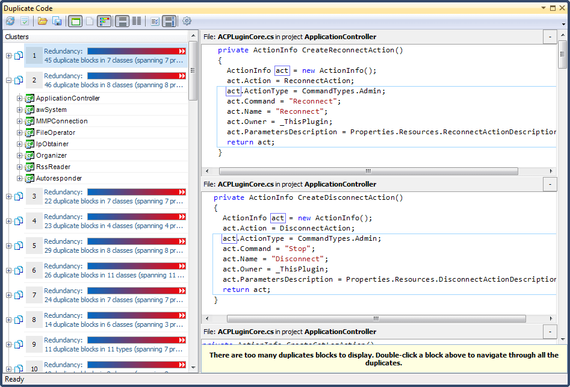Click the checklist icon beside refresh
The height and width of the screenshot is (387, 570).
25,21
